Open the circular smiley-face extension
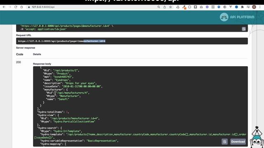The width and height of the screenshot is (264, 148). click(190, 7)
